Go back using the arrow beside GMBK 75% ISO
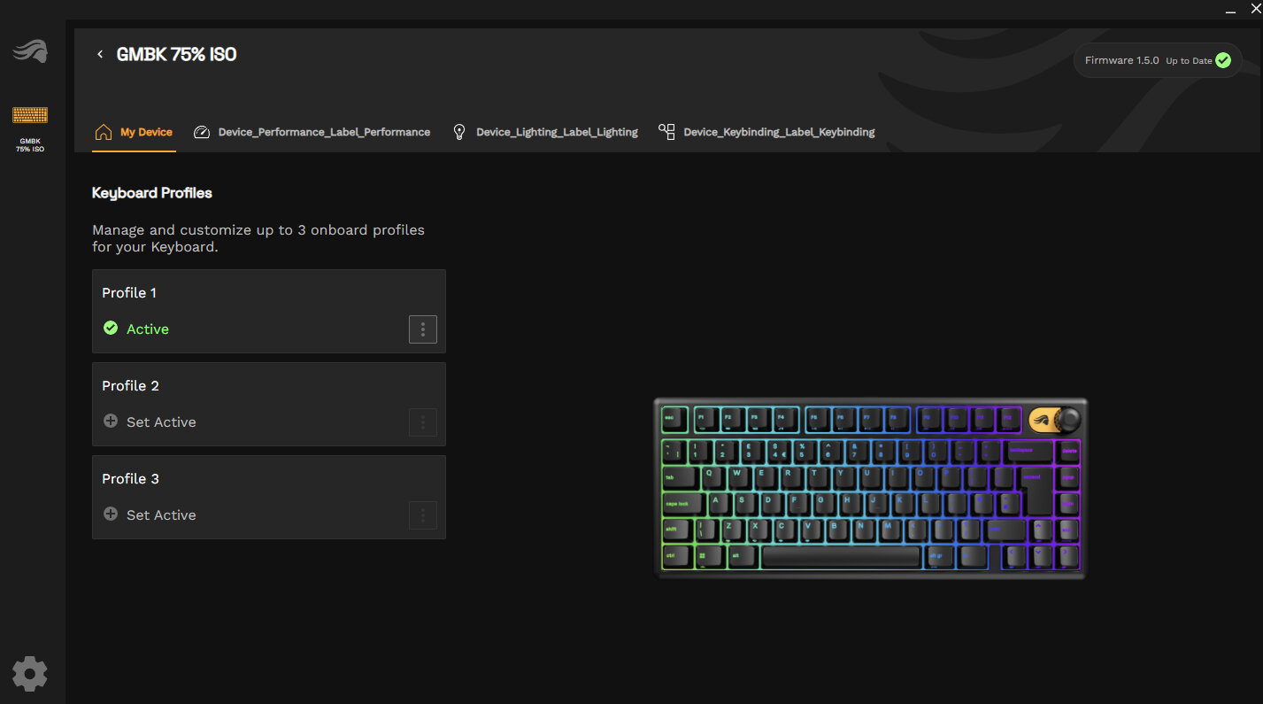The width and height of the screenshot is (1263, 704). 100,55
